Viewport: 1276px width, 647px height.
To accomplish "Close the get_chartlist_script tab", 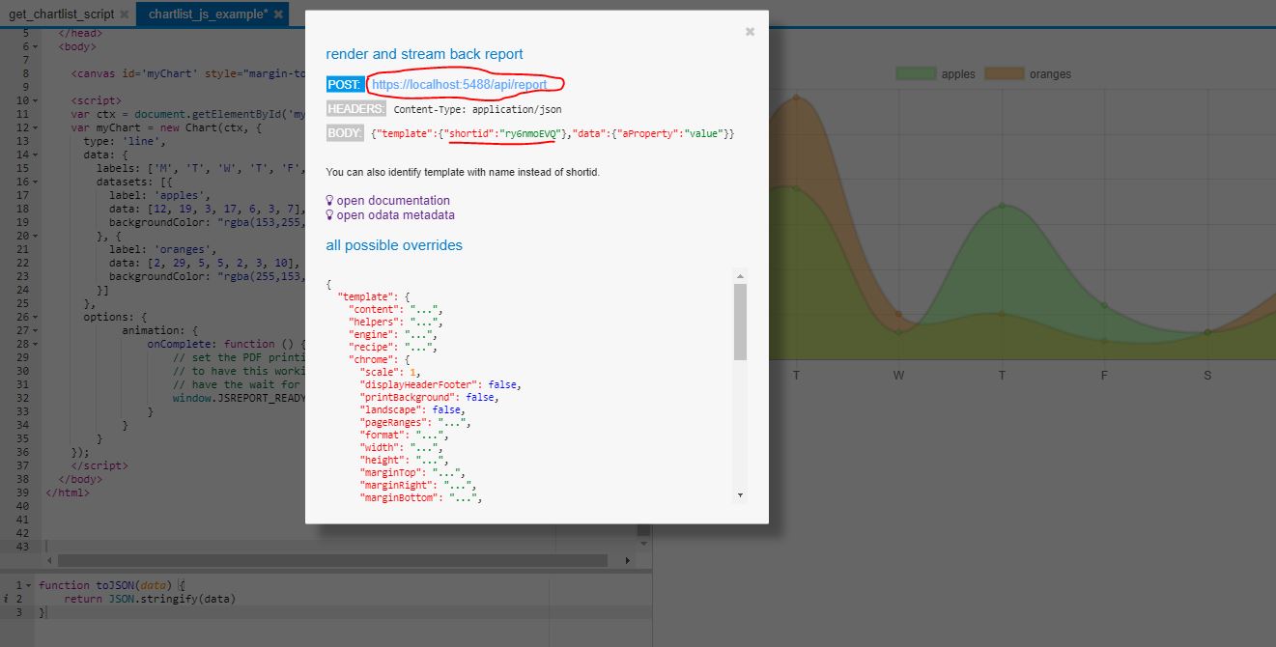I will click(x=124, y=14).
